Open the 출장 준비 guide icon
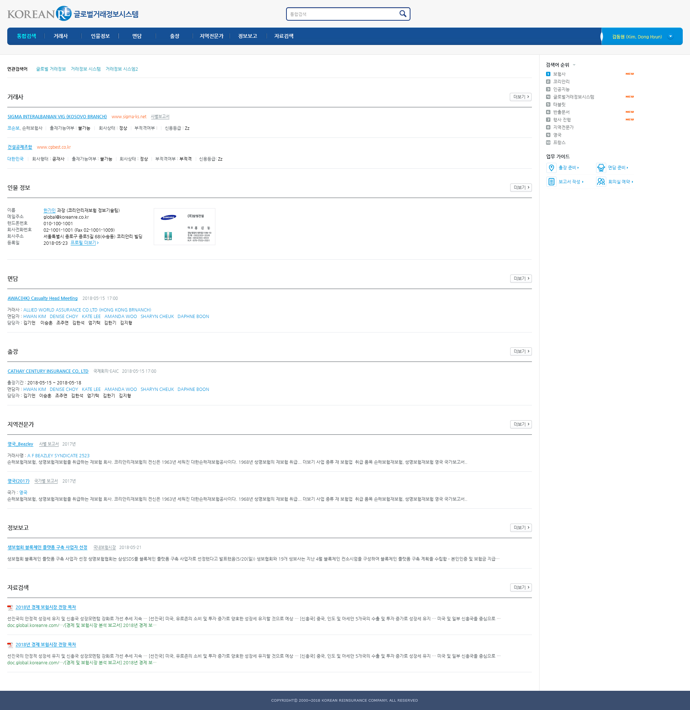This screenshot has height=710, width=690. point(551,168)
